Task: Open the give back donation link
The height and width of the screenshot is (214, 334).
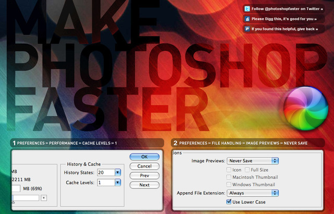Action: (284, 29)
